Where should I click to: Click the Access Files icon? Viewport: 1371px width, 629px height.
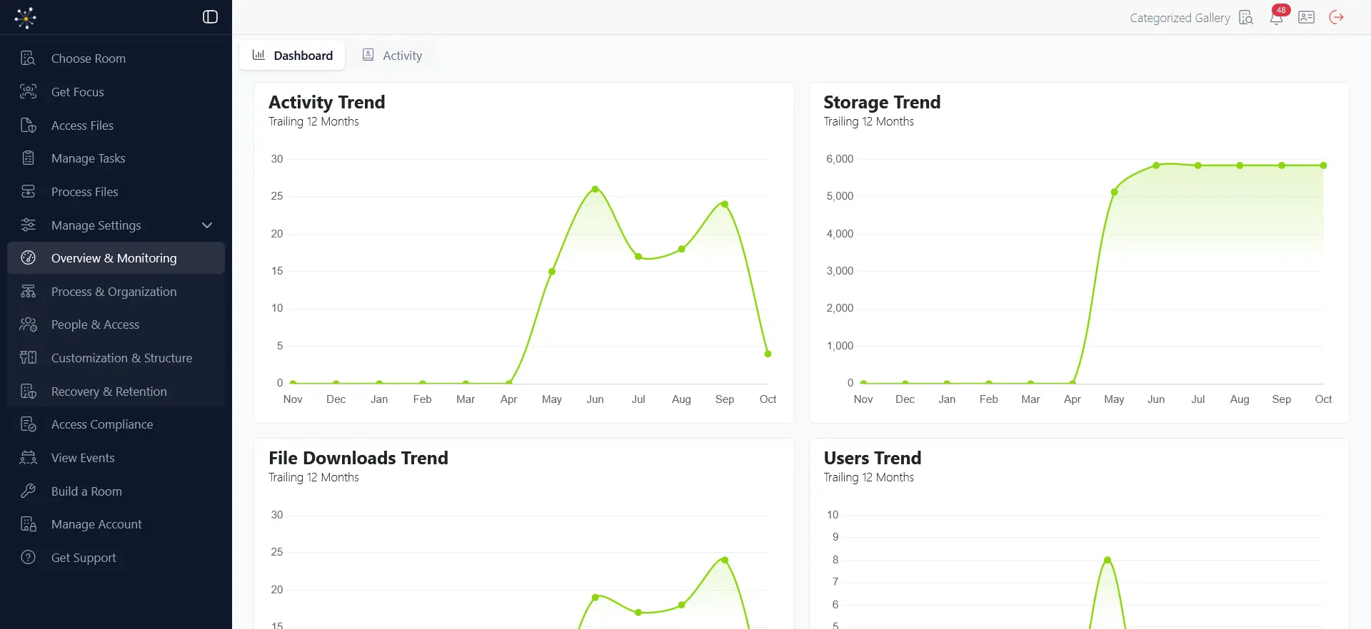pos(28,125)
